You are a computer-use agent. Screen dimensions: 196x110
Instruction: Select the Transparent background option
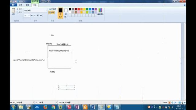52,12
